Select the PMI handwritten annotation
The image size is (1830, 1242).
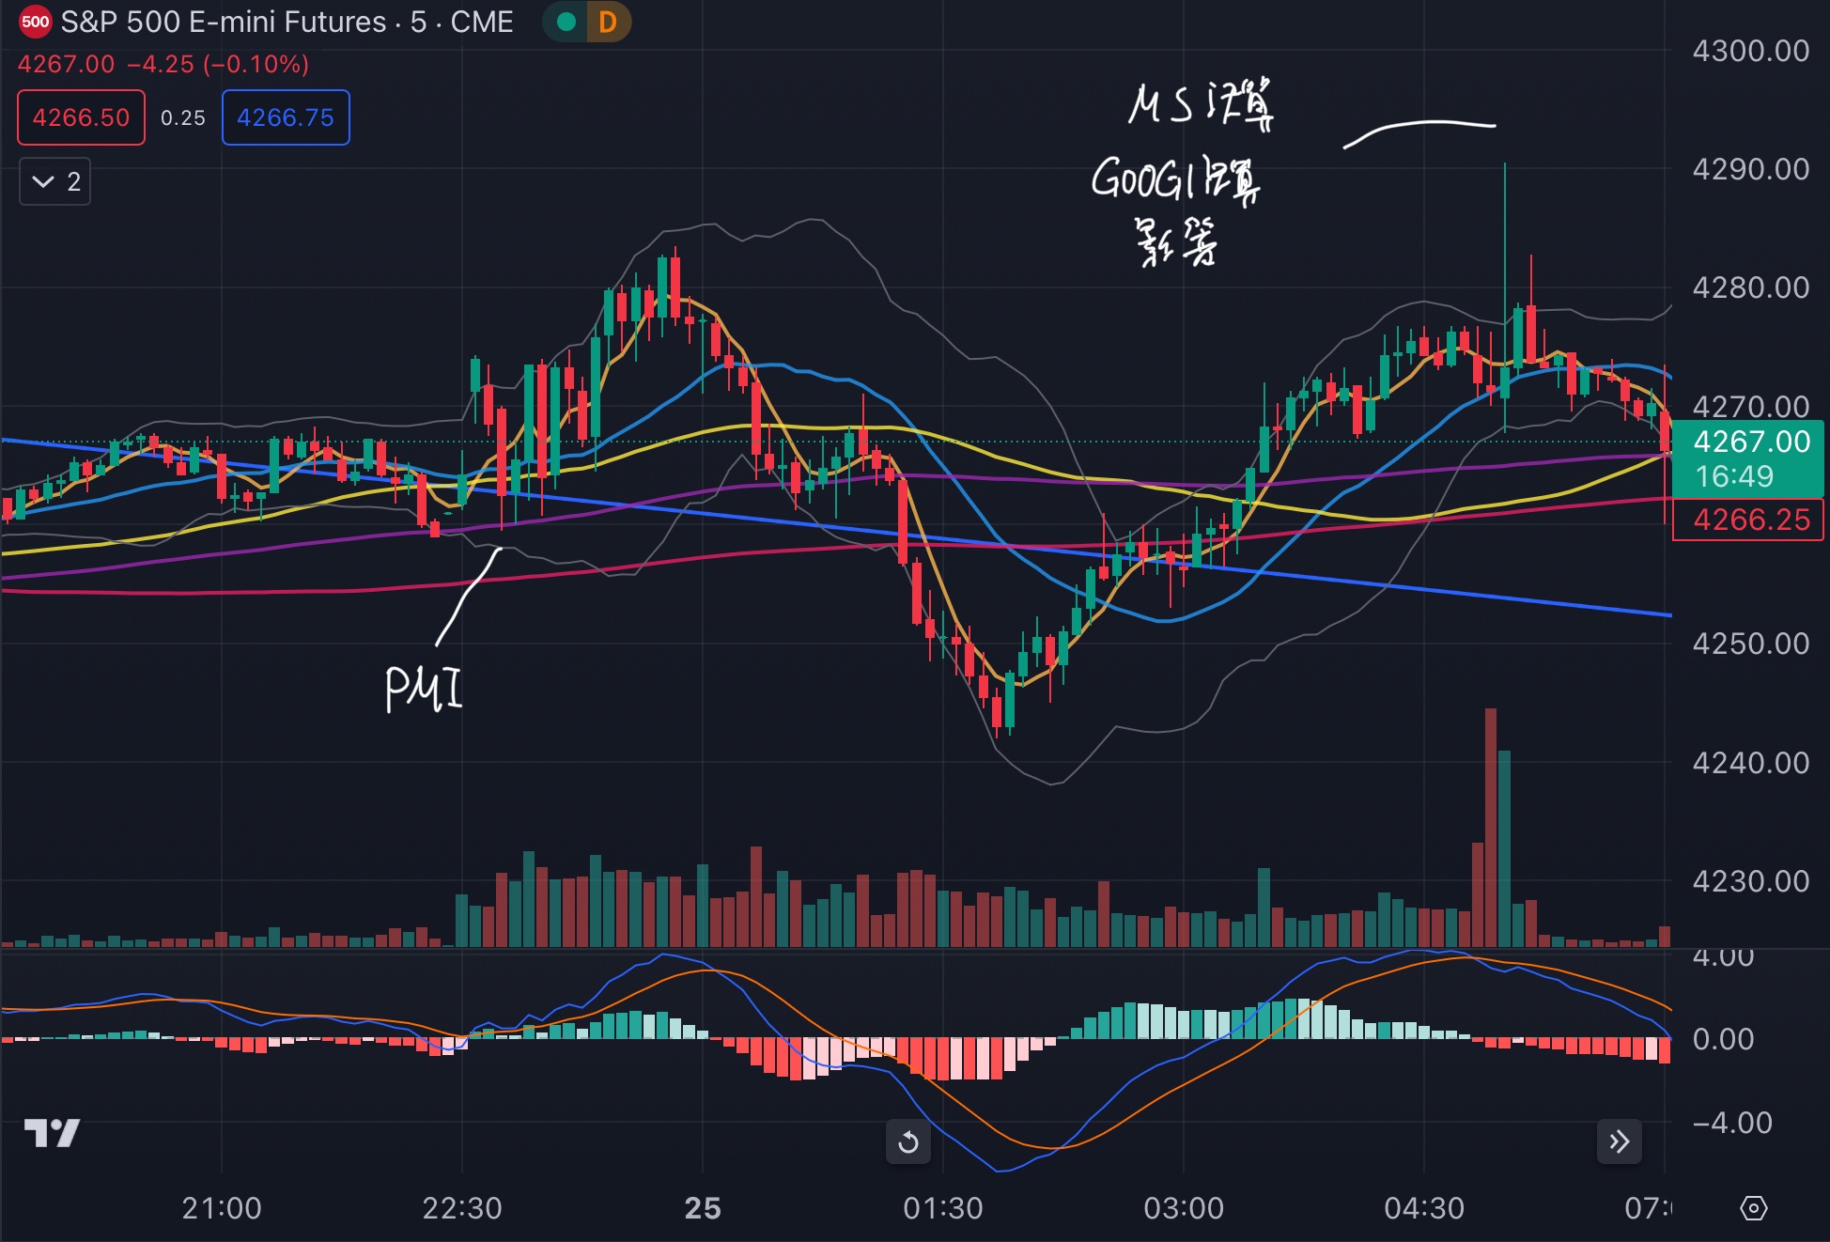pos(424,689)
